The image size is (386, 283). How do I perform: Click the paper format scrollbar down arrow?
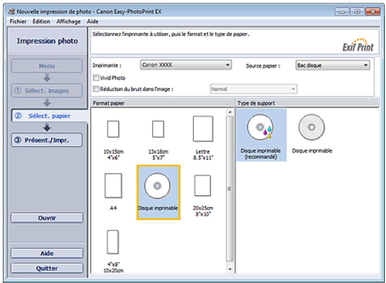point(230,269)
